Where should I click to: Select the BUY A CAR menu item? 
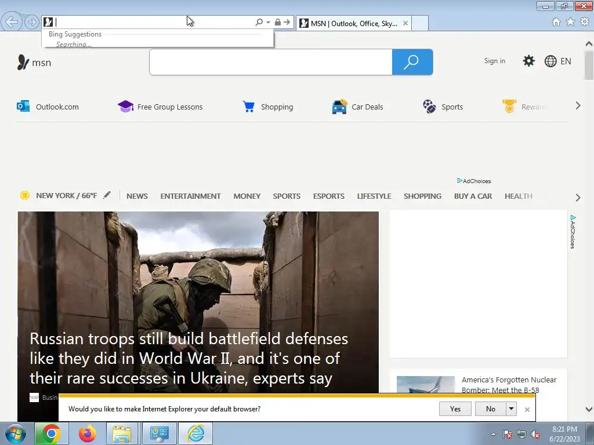click(473, 196)
